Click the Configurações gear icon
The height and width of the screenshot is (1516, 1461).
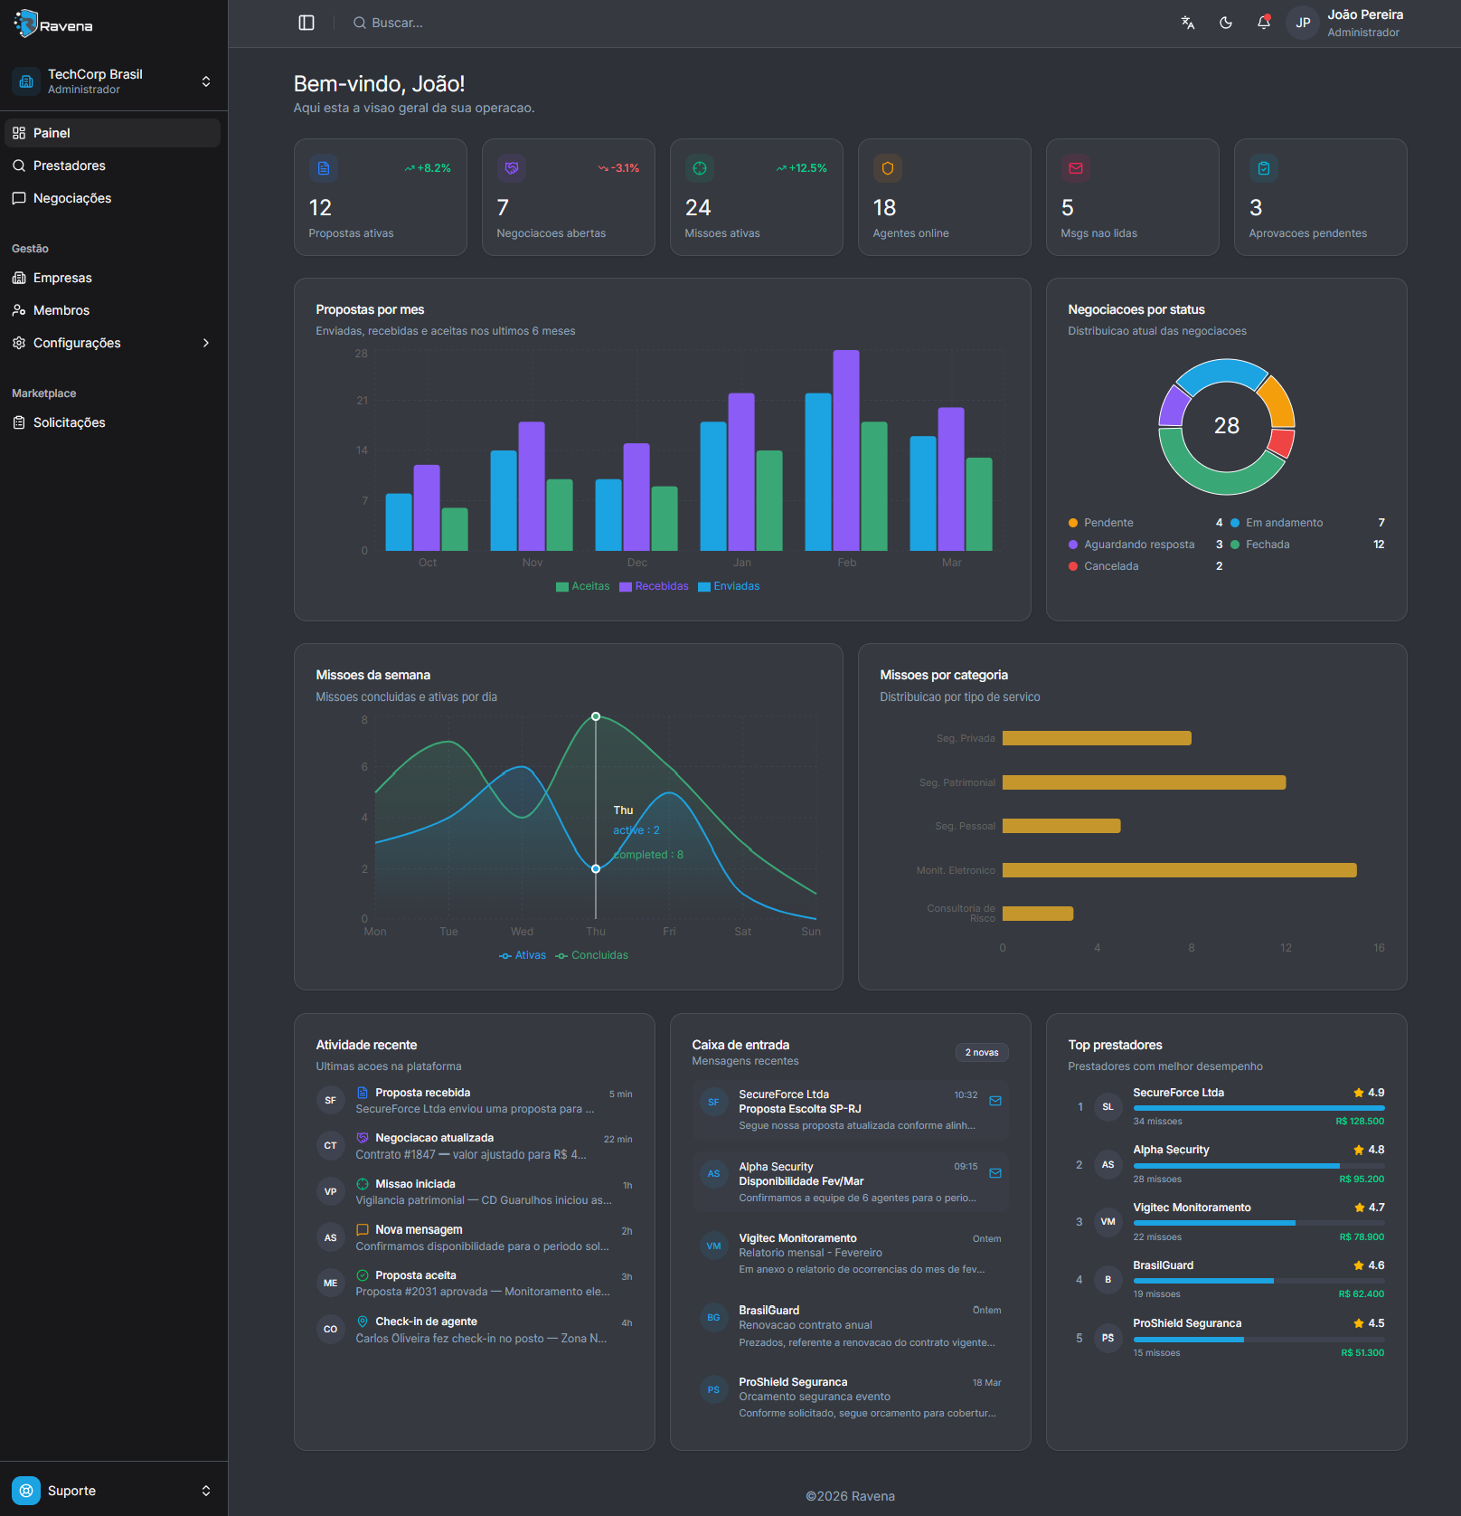(x=19, y=343)
